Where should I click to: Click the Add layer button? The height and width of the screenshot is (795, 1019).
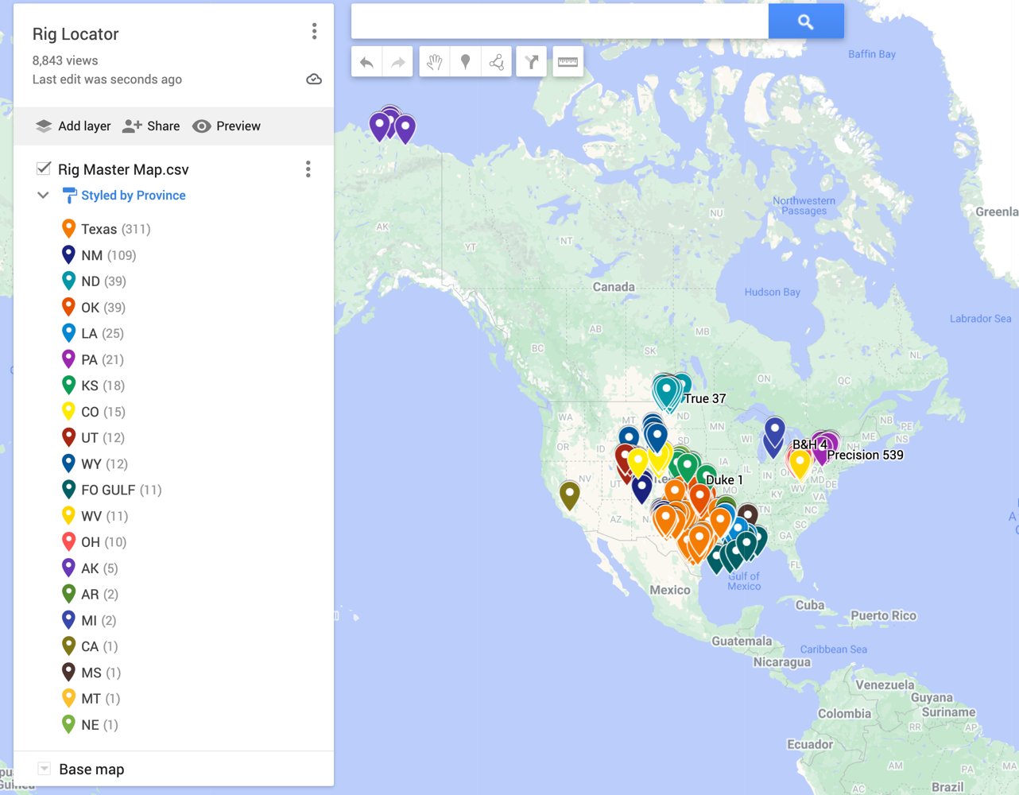[x=72, y=126]
